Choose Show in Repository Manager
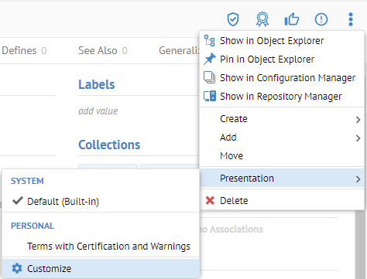This screenshot has height=279, width=367. tap(282, 97)
